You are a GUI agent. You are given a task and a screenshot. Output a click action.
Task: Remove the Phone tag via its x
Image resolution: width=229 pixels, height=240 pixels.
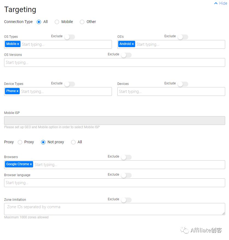18,91
